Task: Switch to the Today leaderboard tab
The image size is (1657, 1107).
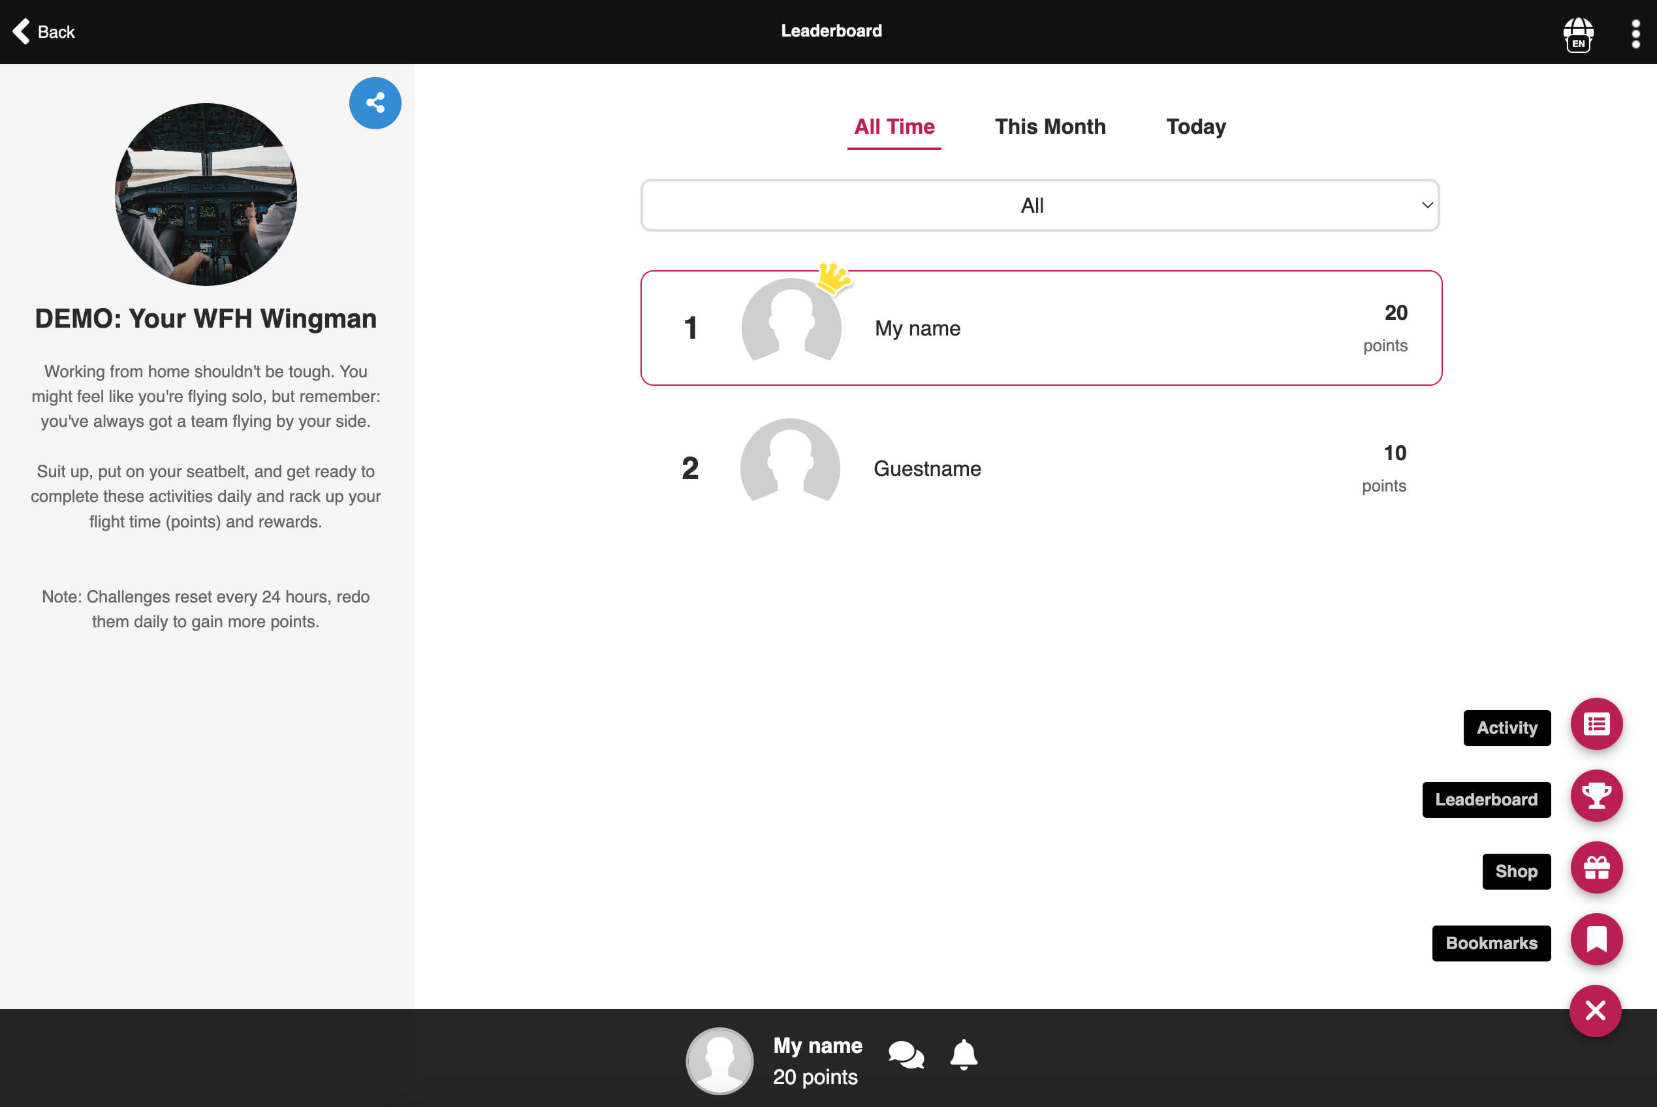Action: [x=1196, y=127]
